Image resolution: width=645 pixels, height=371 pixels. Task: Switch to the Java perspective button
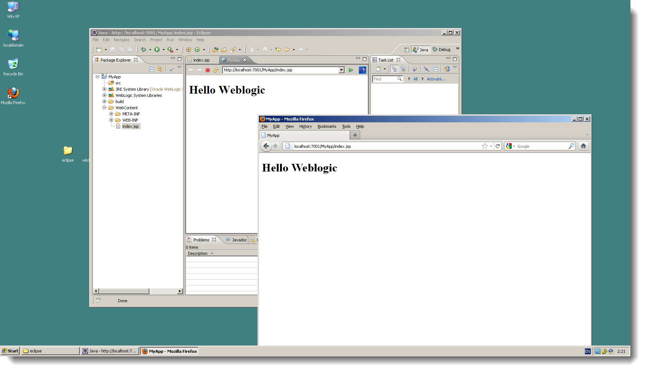click(x=421, y=50)
